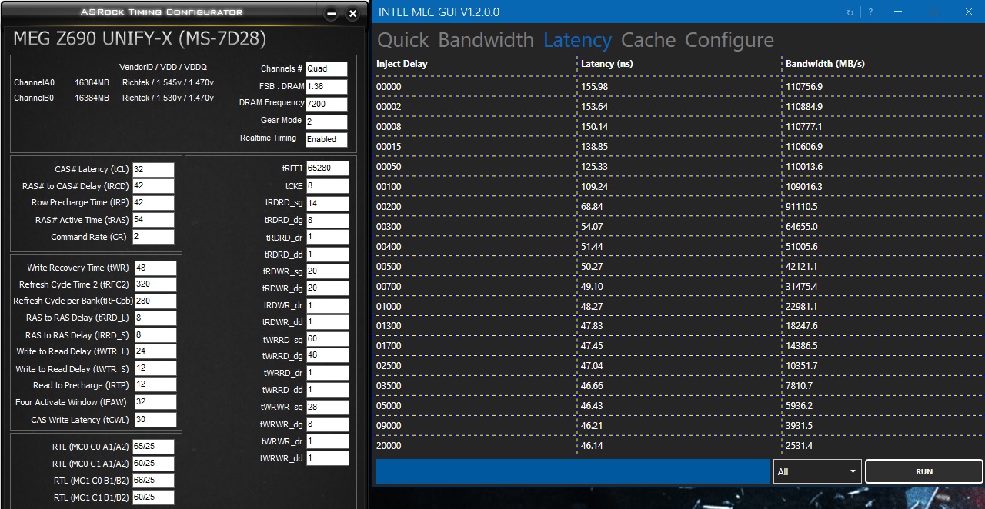Image resolution: width=985 pixels, height=509 pixels.
Task: Select the Latency tab
Action: (x=577, y=40)
